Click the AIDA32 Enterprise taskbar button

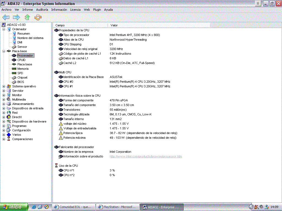pyautogui.click(x=162, y=207)
